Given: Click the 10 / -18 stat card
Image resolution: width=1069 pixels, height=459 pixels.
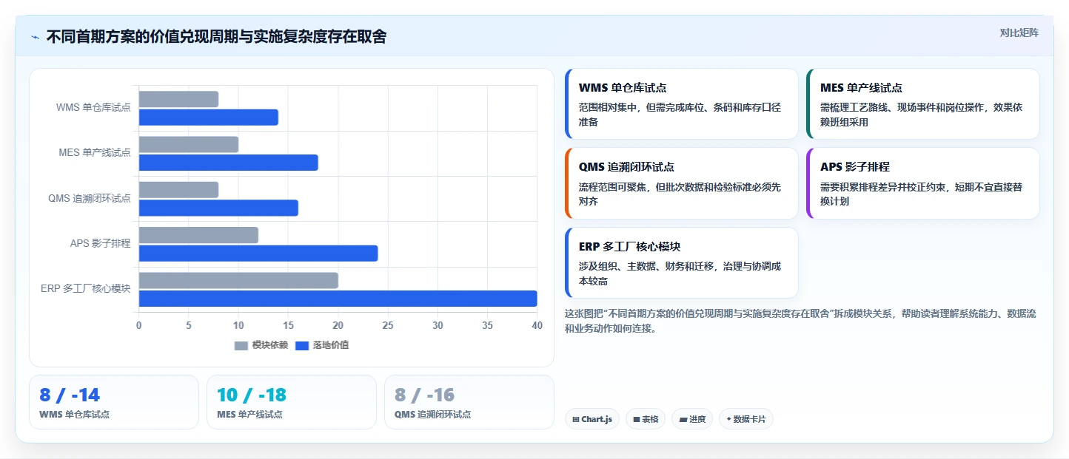Looking at the screenshot, I should click(x=292, y=402).
